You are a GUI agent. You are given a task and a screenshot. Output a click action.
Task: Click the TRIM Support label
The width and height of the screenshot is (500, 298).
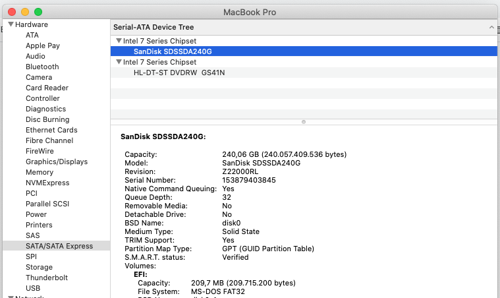[x=150, y=240]
